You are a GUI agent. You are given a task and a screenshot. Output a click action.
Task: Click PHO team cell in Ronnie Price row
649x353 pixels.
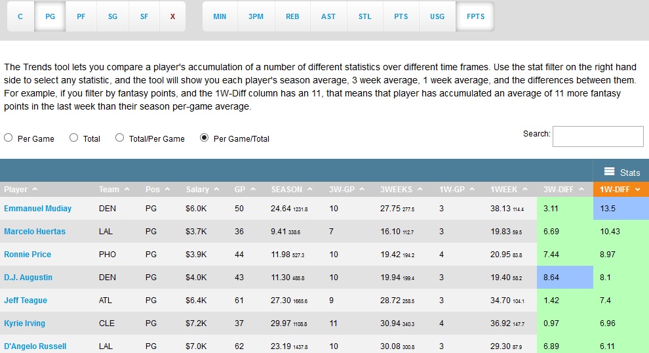(108, 255)
